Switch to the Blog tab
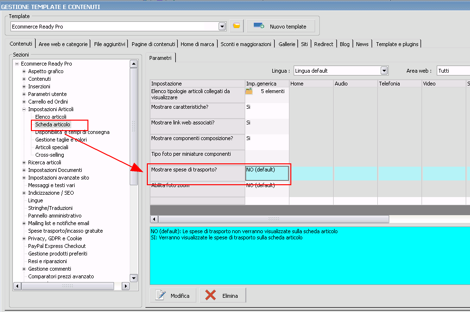The height and width of the screenshot is (312, 470). click(345, 44)
